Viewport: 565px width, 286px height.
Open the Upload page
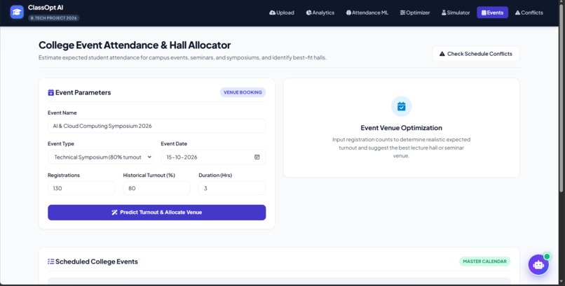[282, 13]
